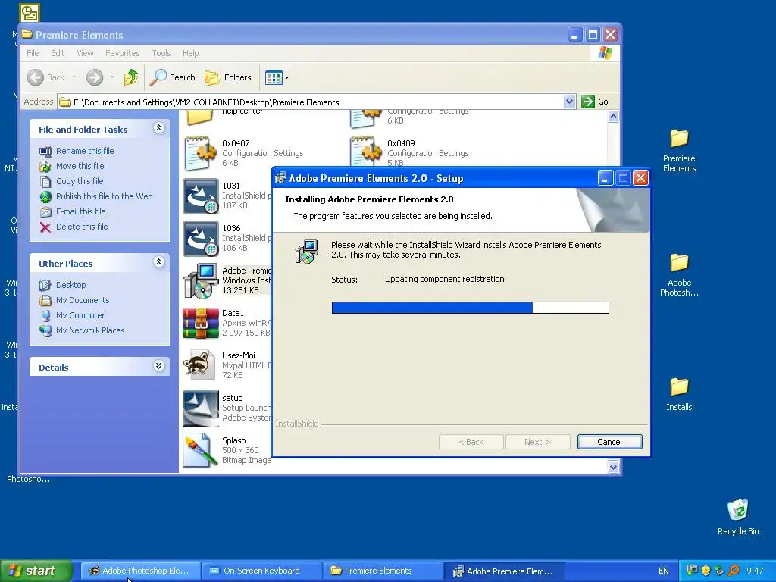Expand the Details panel
This screenshot has width=776, height=582.
(158, 366)
